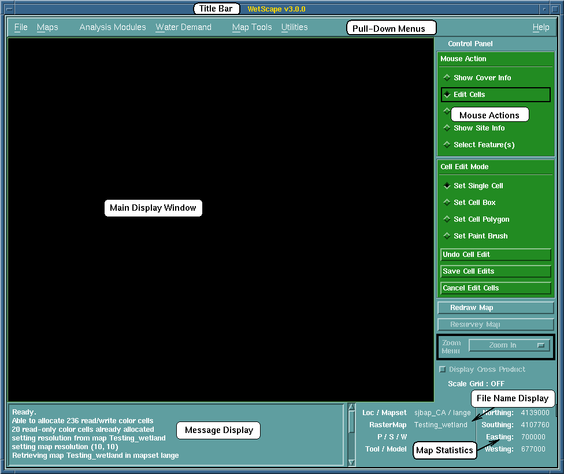The image size is (564, 474).
Task: Click the Redraw Map button
Action: coord(495,308)
